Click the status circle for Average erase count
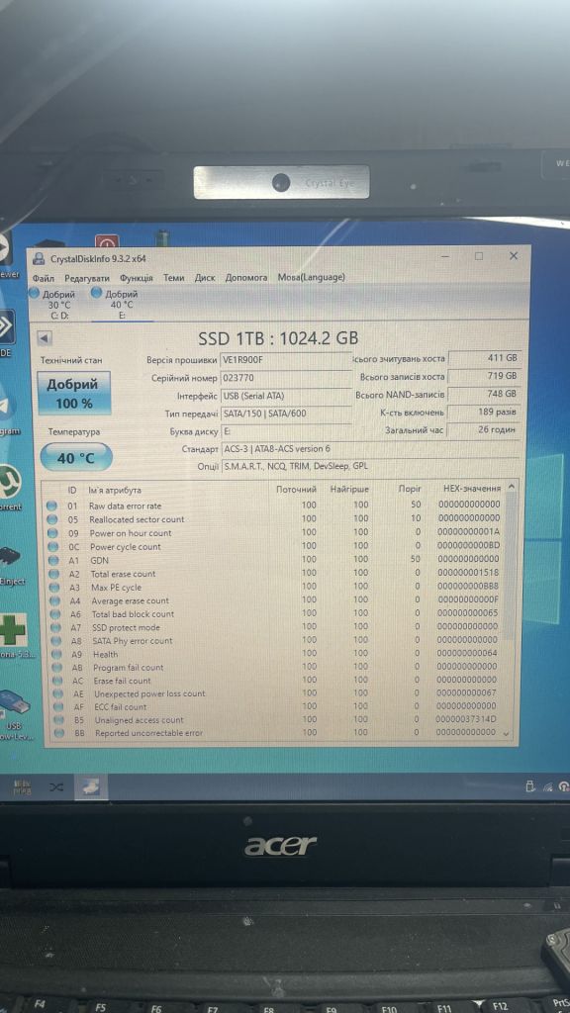The height and width of the screenshot is (1013, 570). pyautogui.click(x=55, y=600)
